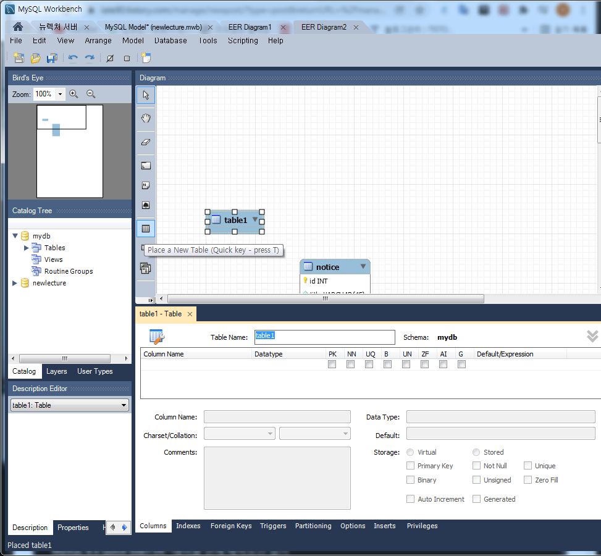Select the Virtual storage radio button

point(410,452)
